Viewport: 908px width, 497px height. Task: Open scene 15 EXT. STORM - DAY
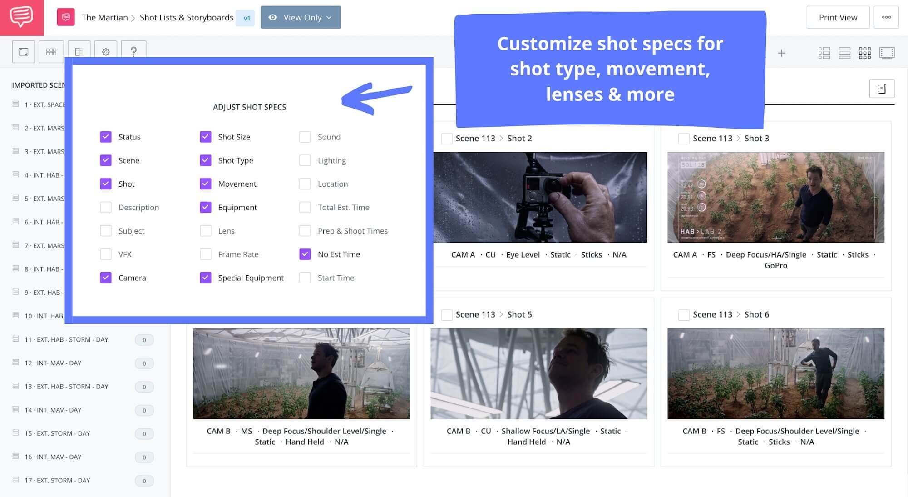(57, 433)
